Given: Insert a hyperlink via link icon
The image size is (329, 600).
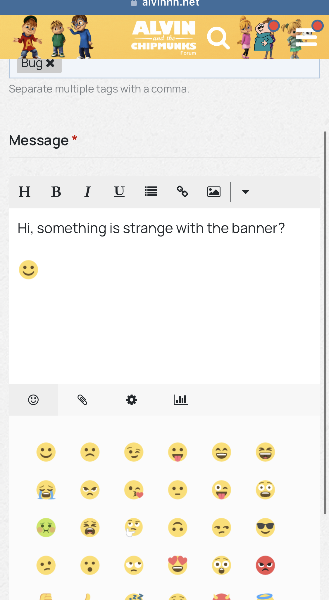Looking at the screenshot, I should click(182, 192).
